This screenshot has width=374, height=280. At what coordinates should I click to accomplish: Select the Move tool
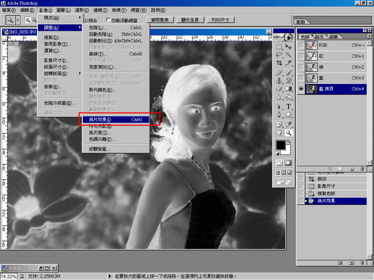coord(289,45)
